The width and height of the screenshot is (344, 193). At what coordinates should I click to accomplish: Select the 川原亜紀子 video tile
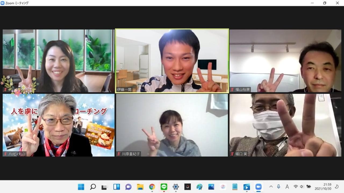click(172, 125)
